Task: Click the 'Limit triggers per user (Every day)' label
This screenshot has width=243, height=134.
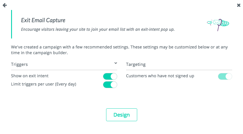Action: coord(44,84)
